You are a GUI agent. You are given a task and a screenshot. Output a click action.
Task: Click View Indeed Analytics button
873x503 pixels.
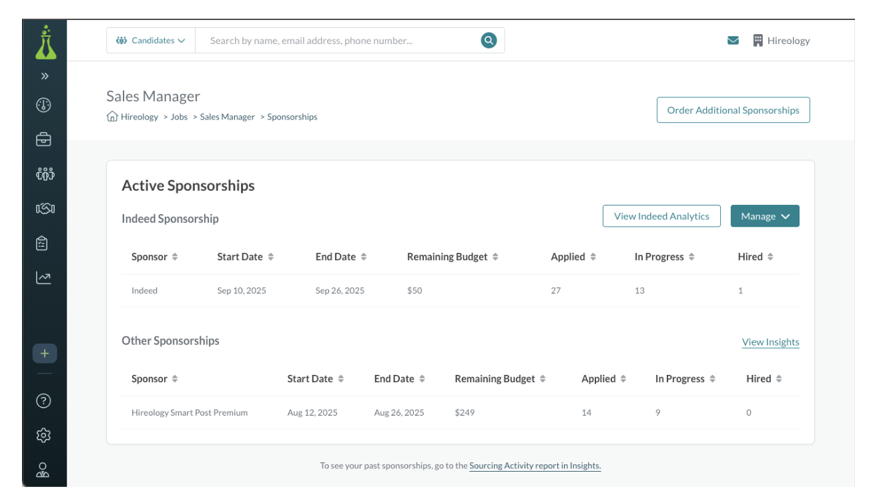[661, 216]
